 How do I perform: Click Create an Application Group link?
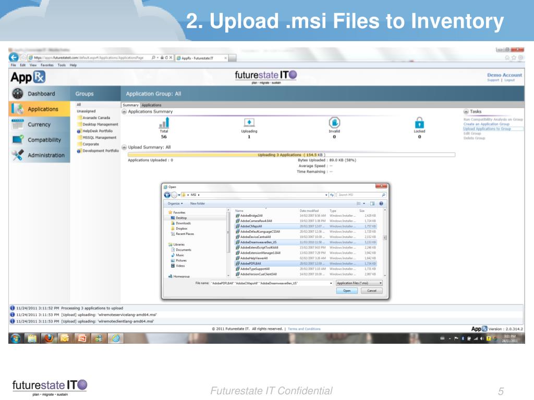[x=487, y=124]
